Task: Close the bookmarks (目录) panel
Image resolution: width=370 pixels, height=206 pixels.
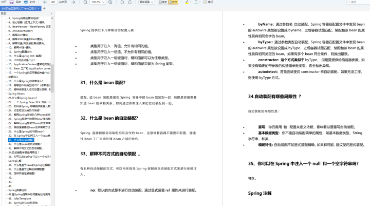Action: [52, 14]
